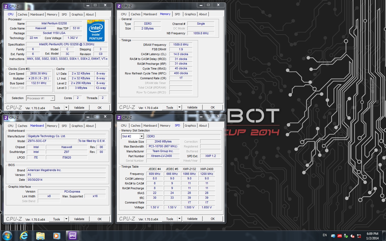Screen dimensions: 386x241
Task: Switch to Caches tab in CPU window
Action: [23, 14]
